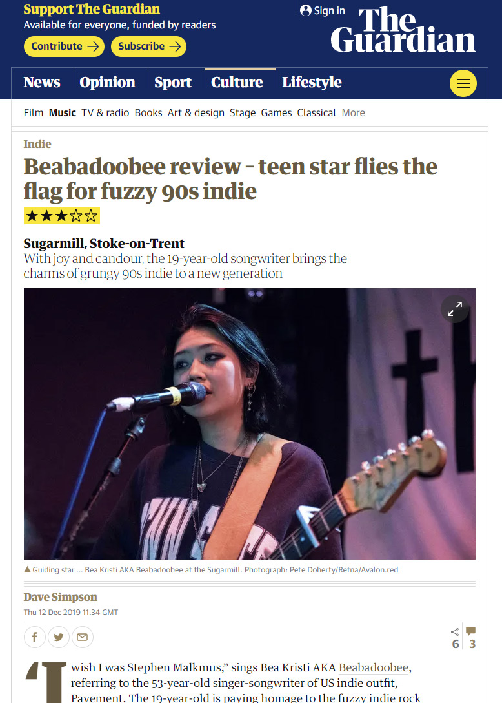This screenshot has height=703, width=502.
Task: Click the share count icon
Action: click(x=455, y=632)
